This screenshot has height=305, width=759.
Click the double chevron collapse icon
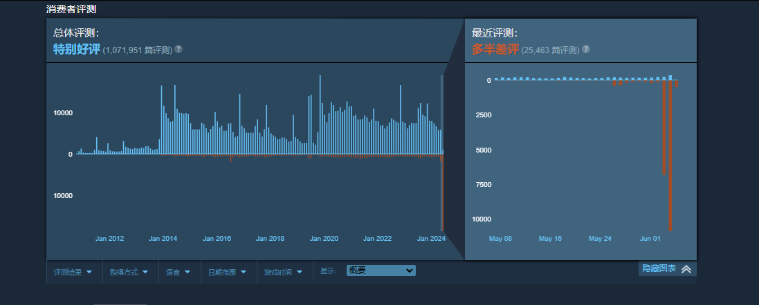686,269
